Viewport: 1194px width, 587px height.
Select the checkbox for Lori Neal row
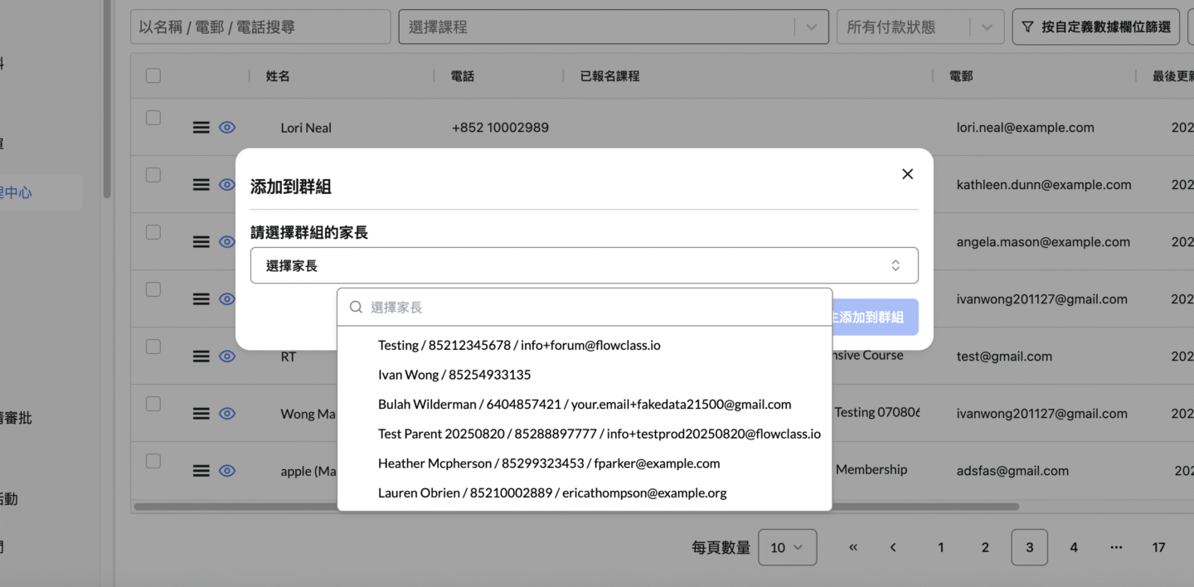(x=153, y=118)
